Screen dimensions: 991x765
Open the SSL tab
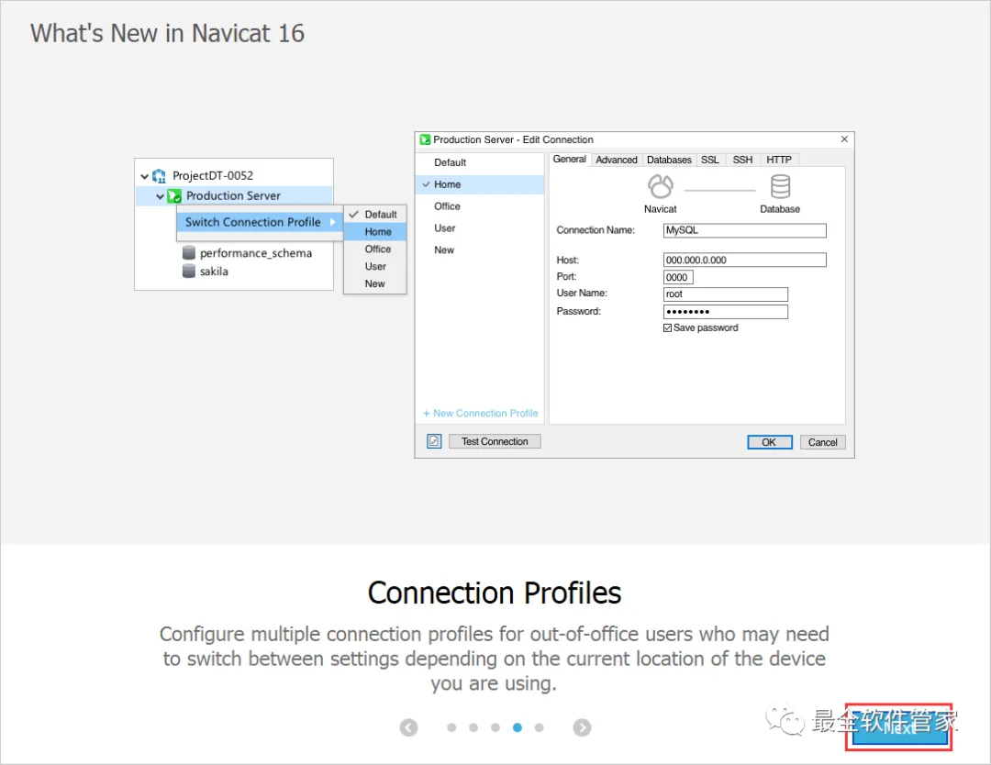point(709,160)
